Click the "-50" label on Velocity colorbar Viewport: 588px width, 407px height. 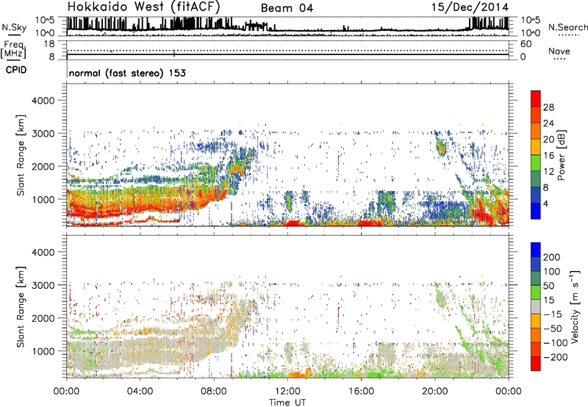[553, 328]
